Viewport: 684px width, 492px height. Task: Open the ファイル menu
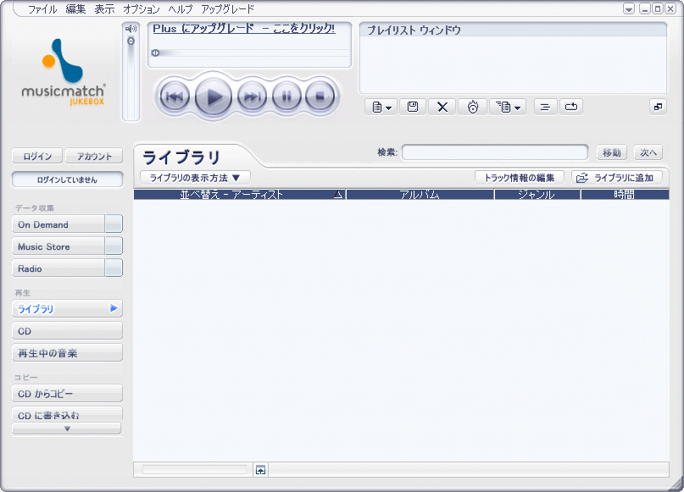point(42,9)
